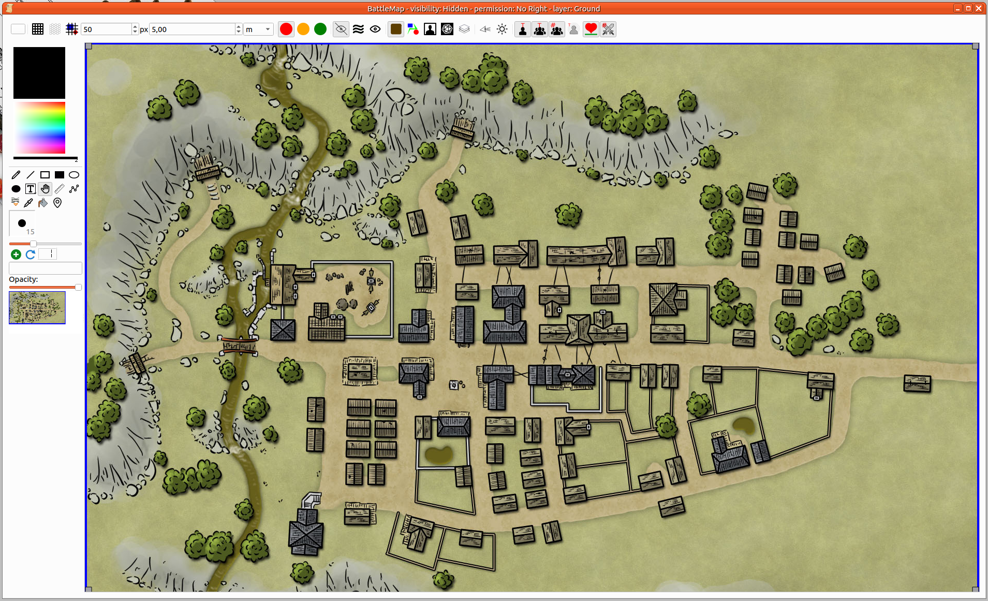Open the unit dropdown showing m
This screenshot has height=601, width=988.
coord(258,29)
